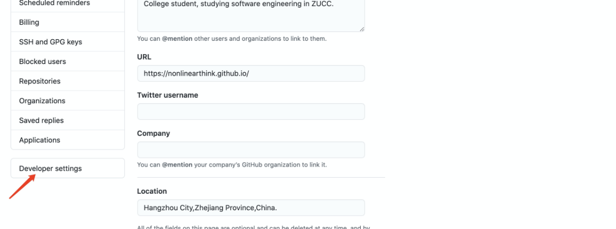Image resolution: width=616 pixels, height=229 pixels.
Task: Select Applications in the settings menu
Action: [x=40, y=140]
